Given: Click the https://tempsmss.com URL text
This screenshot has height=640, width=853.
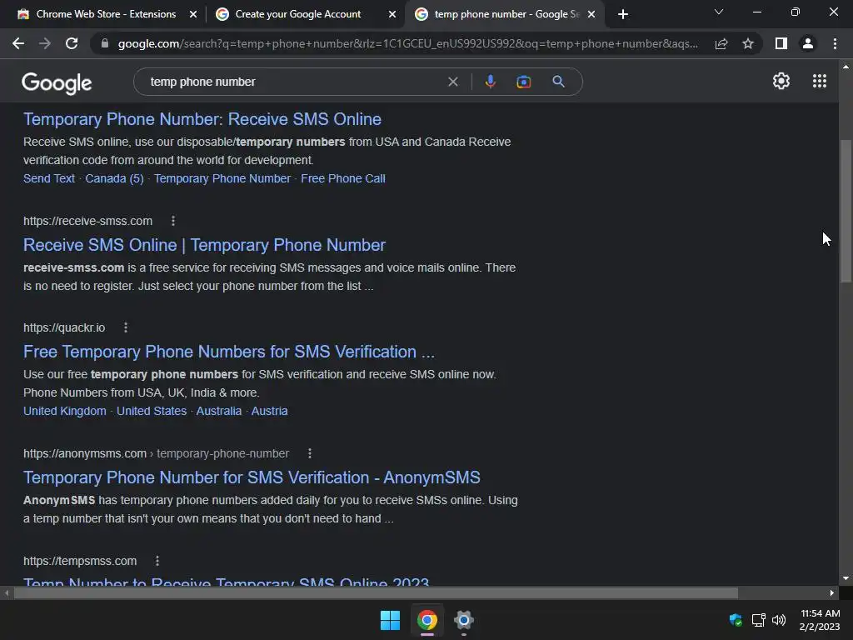Looking at the screenshot, I should (x=80, y=561).
